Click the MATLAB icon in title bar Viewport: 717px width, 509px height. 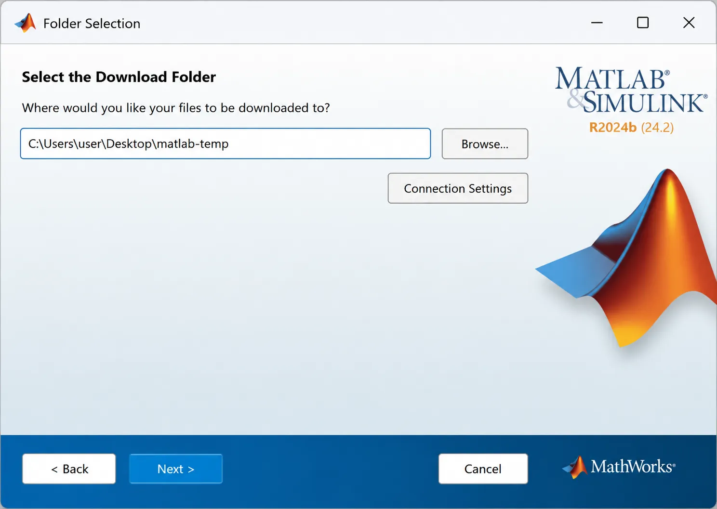point(26,23)
